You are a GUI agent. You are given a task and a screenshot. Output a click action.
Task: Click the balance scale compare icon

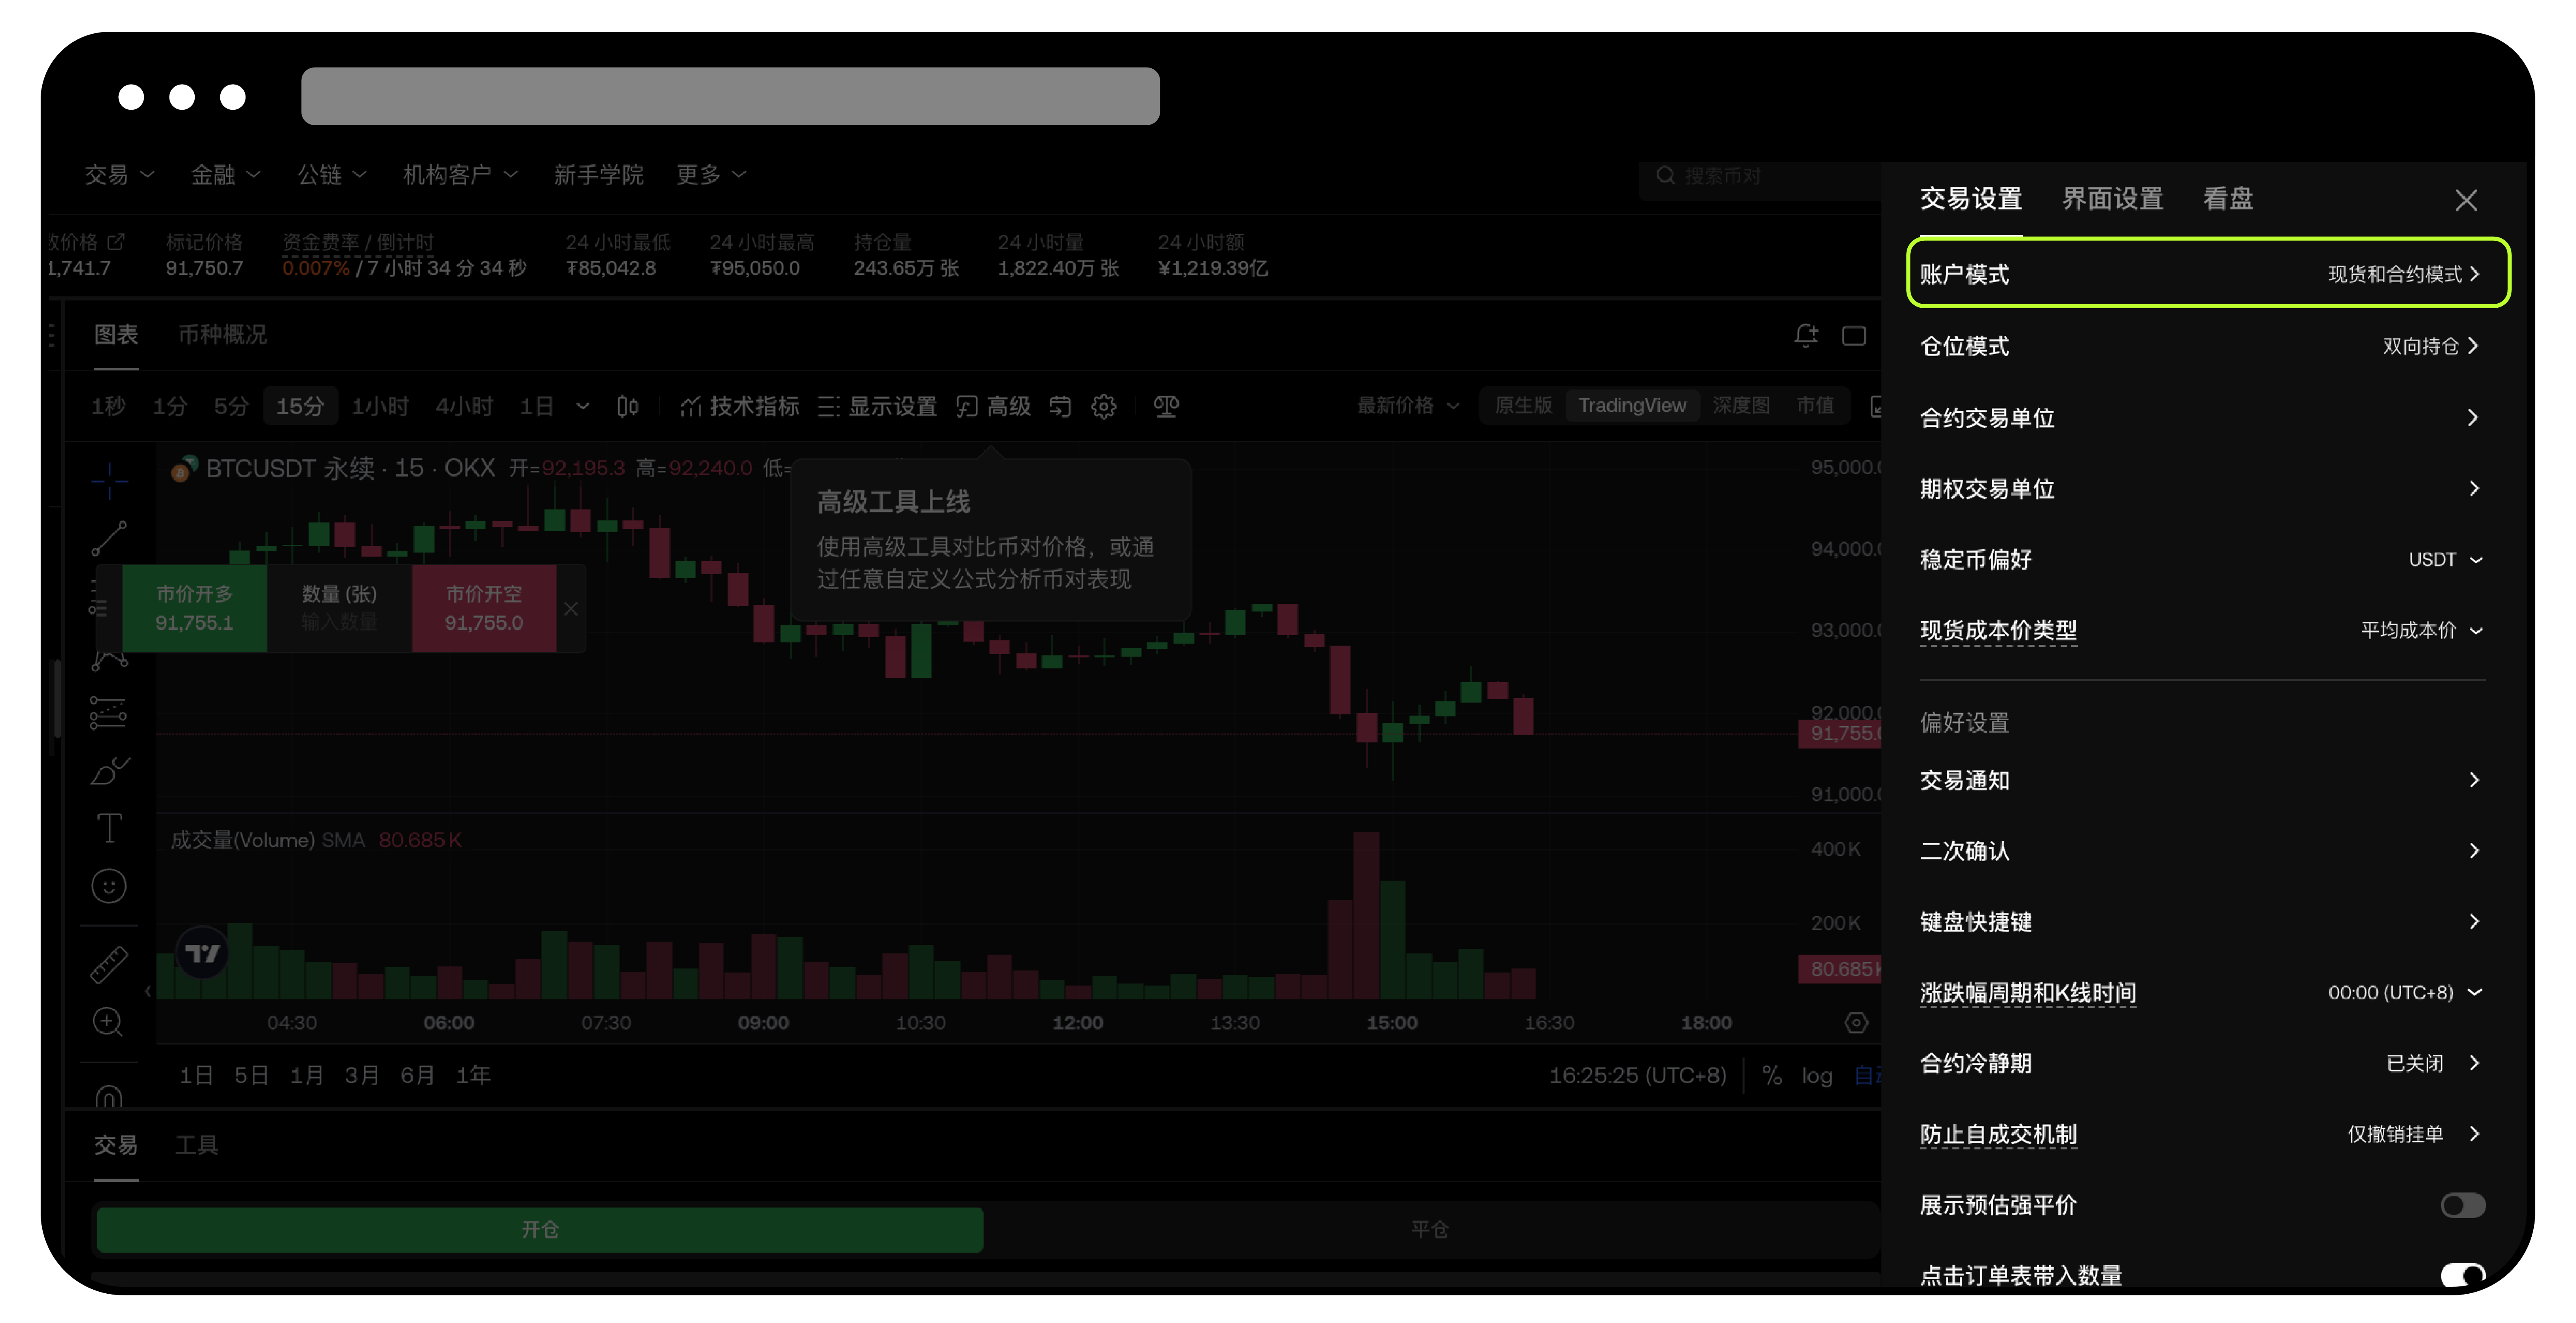[x=1166, y=406]
